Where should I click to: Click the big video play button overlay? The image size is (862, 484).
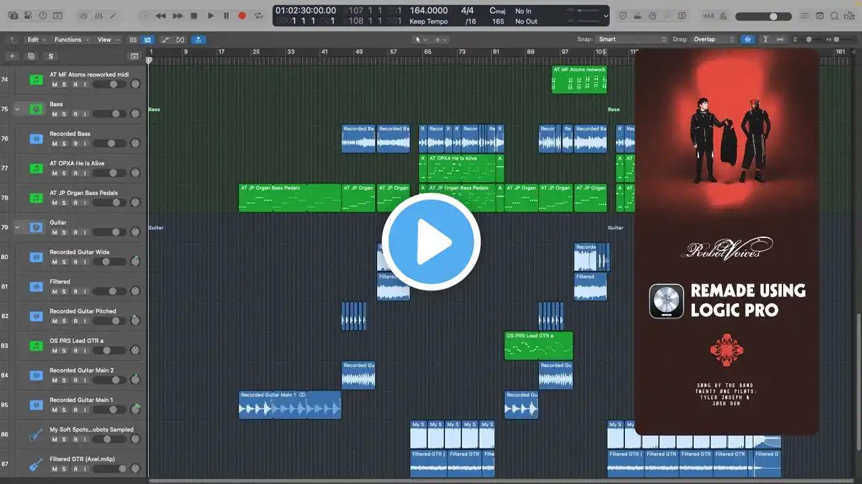[x=431, y=242]
